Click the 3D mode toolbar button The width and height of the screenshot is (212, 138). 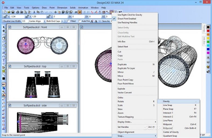coord(80,12)
